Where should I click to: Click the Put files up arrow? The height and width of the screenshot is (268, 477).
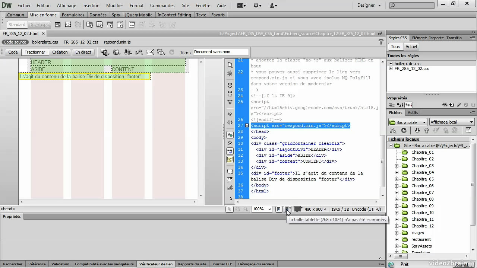[x=427, y=131]
